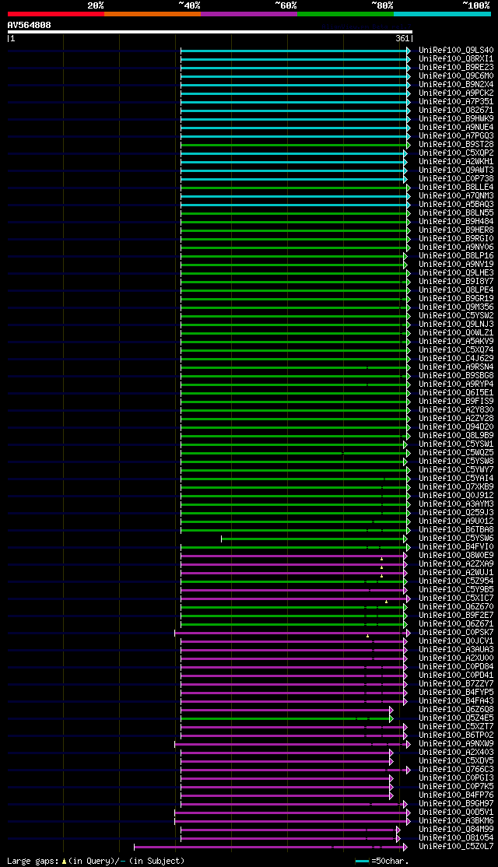Screen dimensions: 498x867
Task: Click the green alignment bar for UniRef100_A9NV06
Action: (295, 247)
